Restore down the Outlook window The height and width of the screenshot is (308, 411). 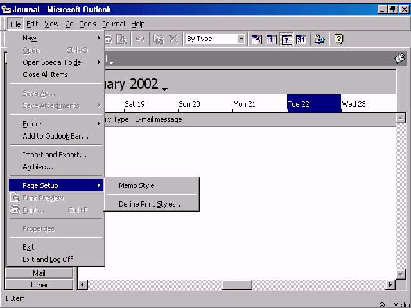392,10
